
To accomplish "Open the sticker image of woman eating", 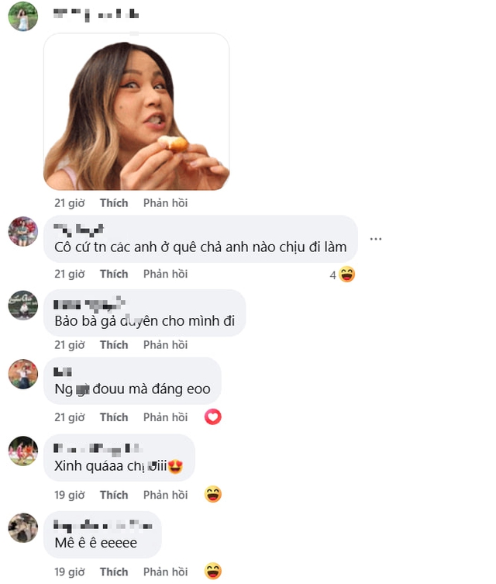I will pos(136,112).
